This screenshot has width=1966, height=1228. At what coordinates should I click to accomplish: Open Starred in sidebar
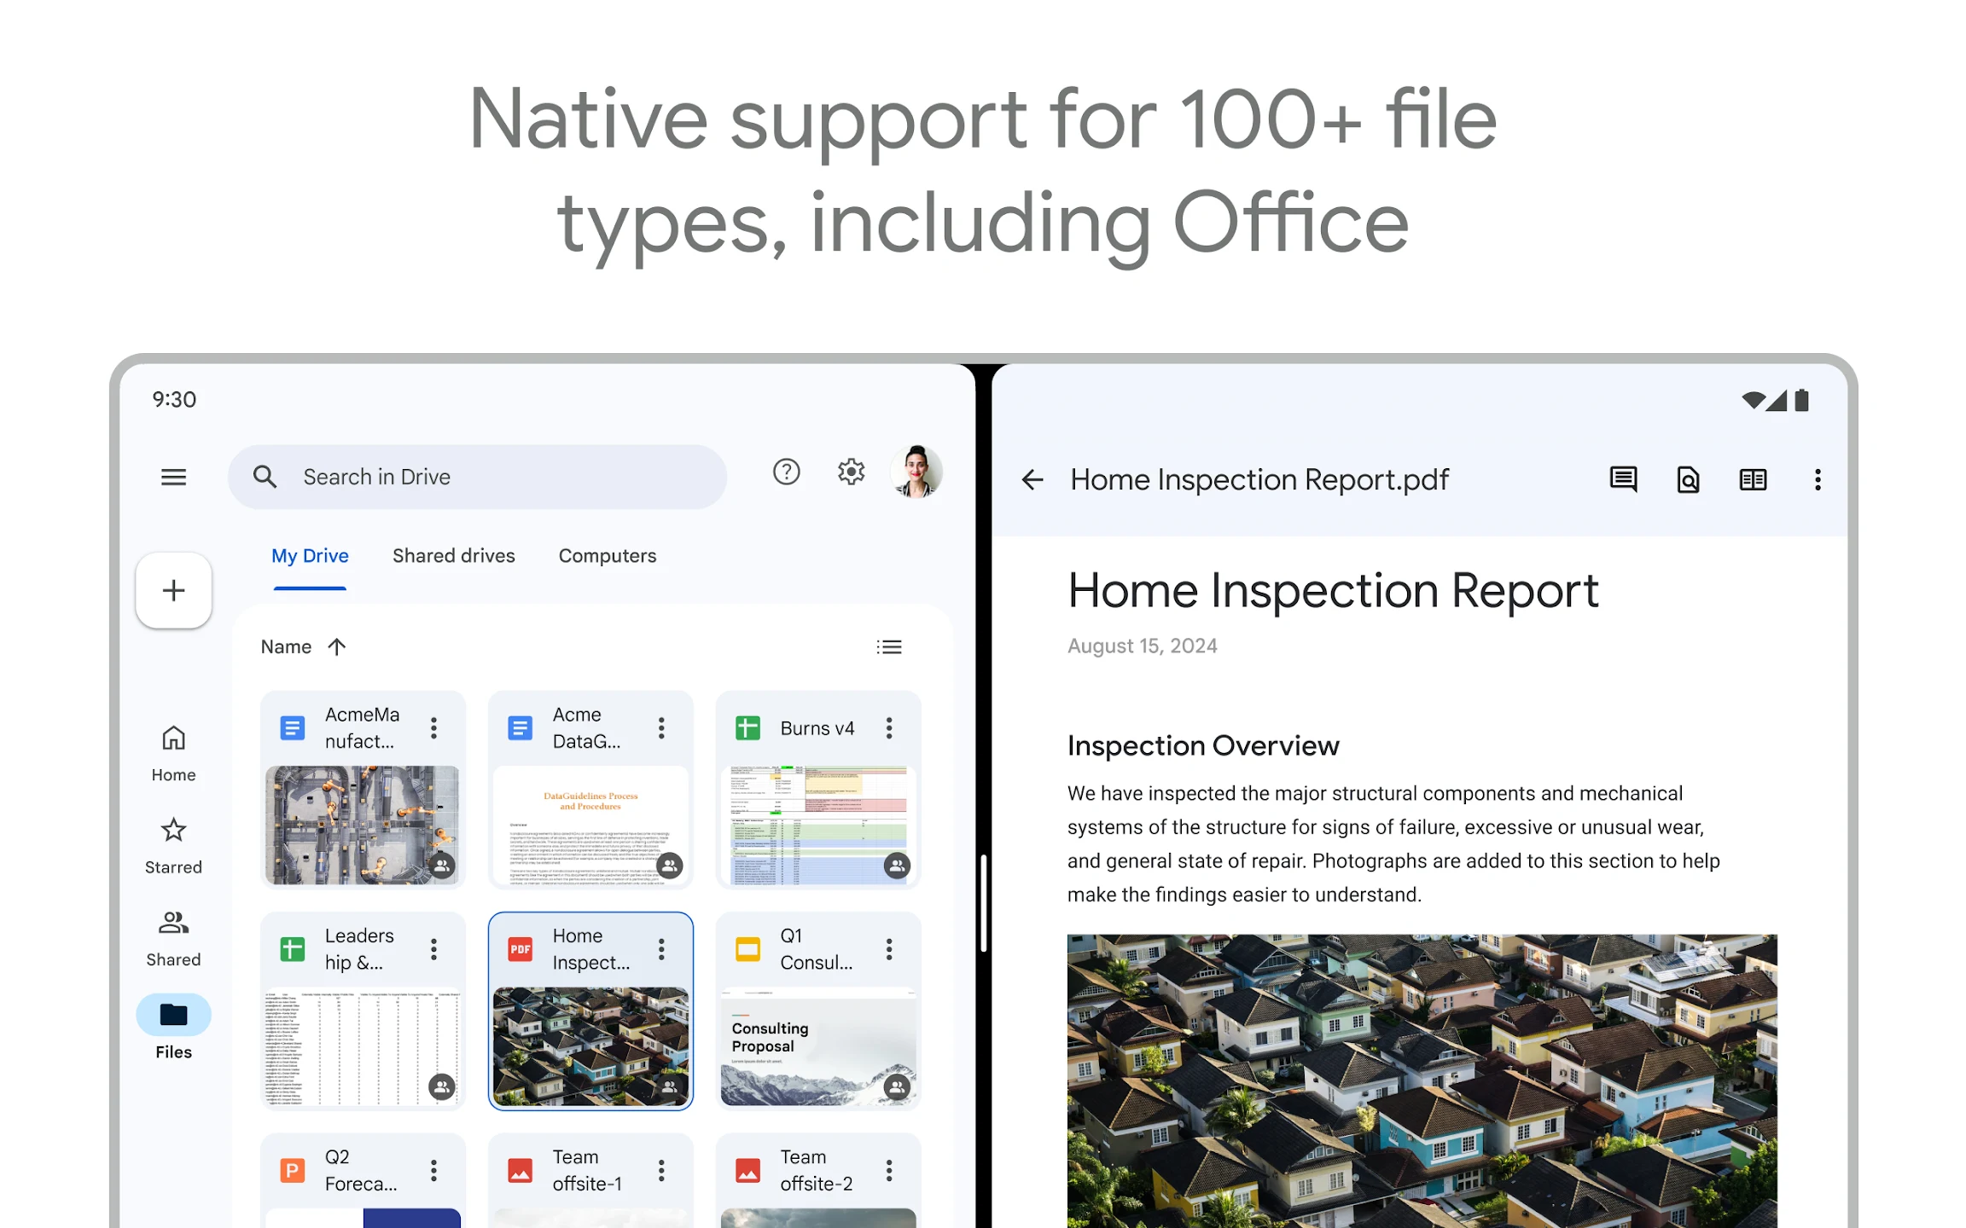(x=173, y=845)
